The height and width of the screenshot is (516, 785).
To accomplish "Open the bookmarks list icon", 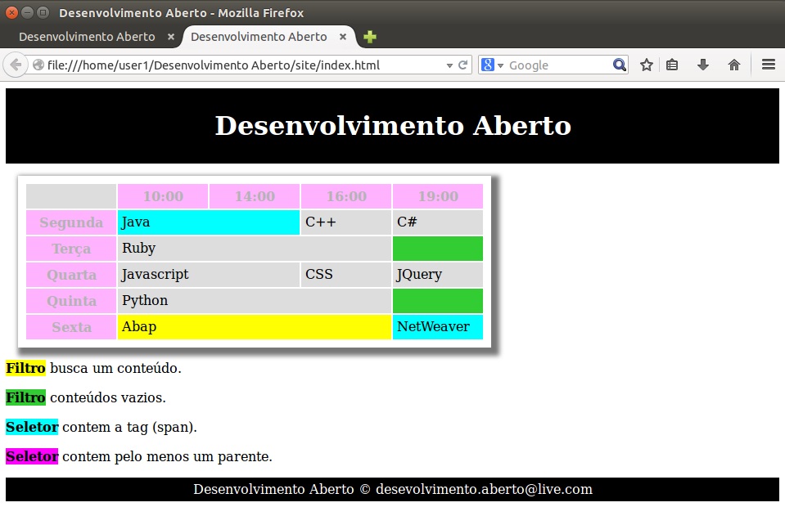I will pyautogui.click(x=672, y=65).
